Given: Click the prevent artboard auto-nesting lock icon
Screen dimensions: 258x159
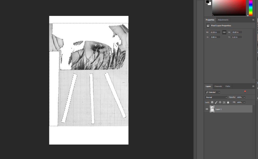Looking at the screenshot, I should point(224,102).
